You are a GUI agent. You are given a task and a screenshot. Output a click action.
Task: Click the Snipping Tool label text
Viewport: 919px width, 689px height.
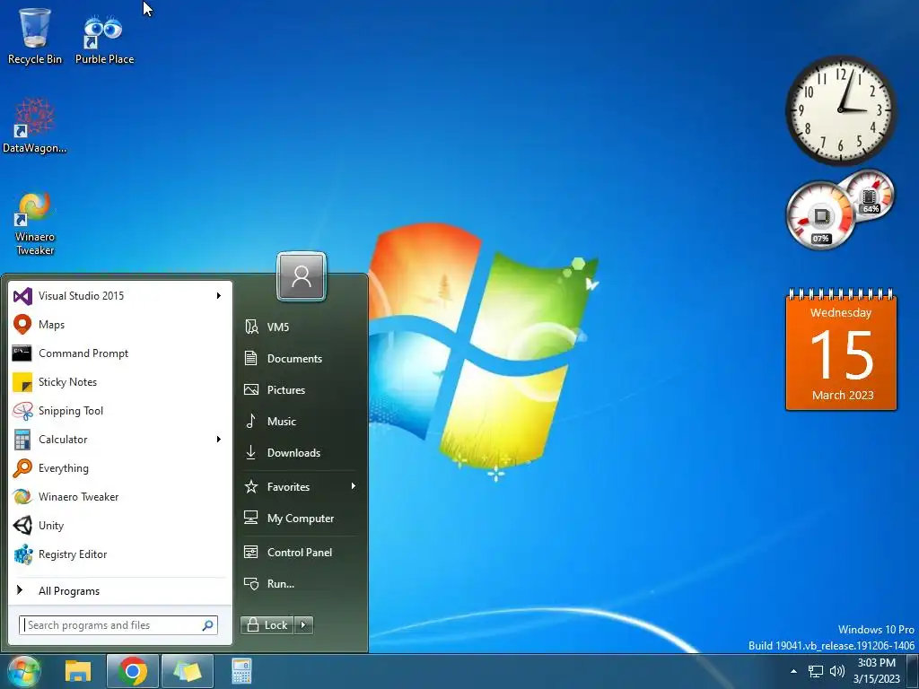71,411
